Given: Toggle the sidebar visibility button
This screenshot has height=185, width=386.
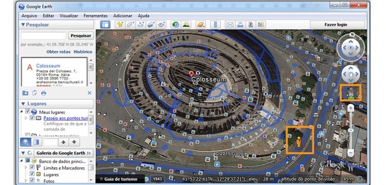Looking at the screenshot, I should [105, 25].
